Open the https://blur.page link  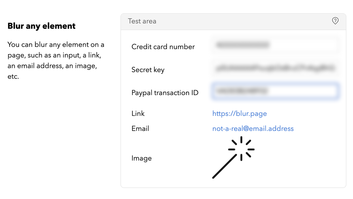pos(239,114)
